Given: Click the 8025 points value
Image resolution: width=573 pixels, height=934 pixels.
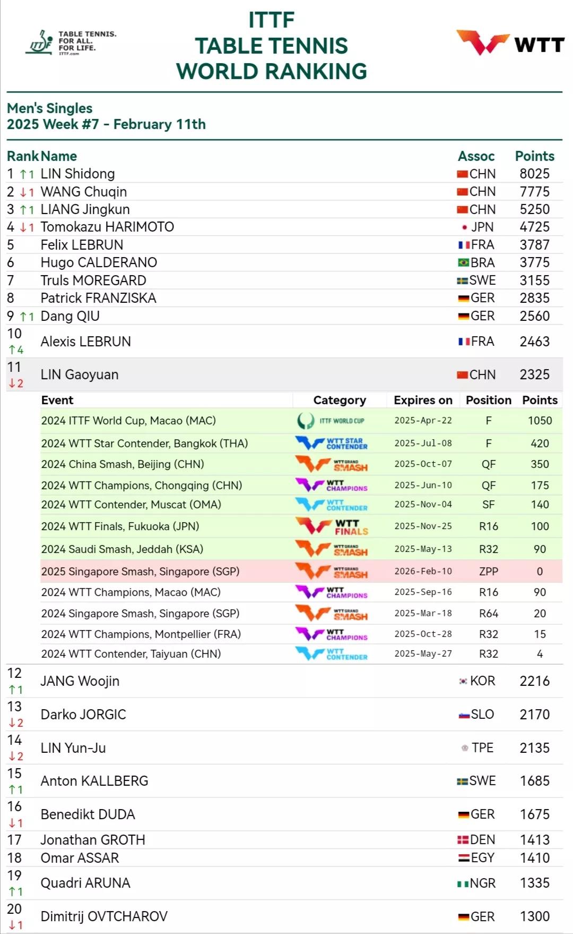Looking at the screenshot, I should coord(534,174).
